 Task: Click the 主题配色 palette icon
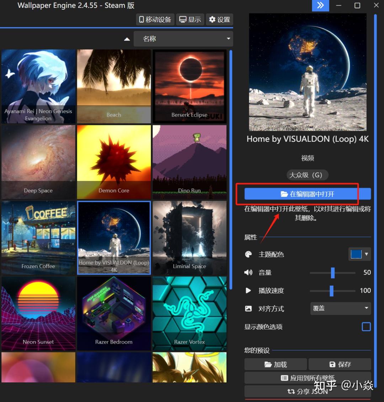pos(248,254)
